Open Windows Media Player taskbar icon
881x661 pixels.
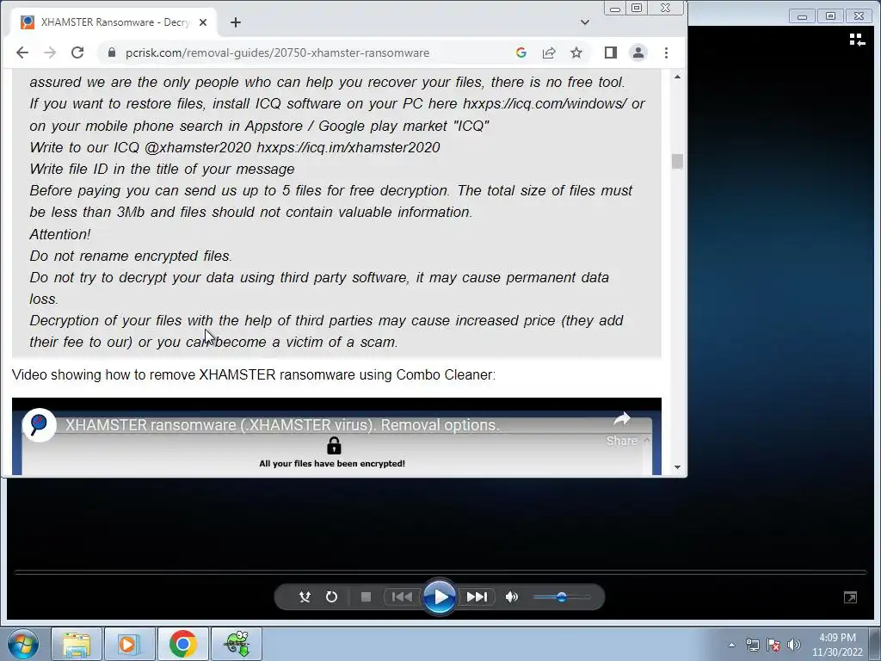click(129, 644)
